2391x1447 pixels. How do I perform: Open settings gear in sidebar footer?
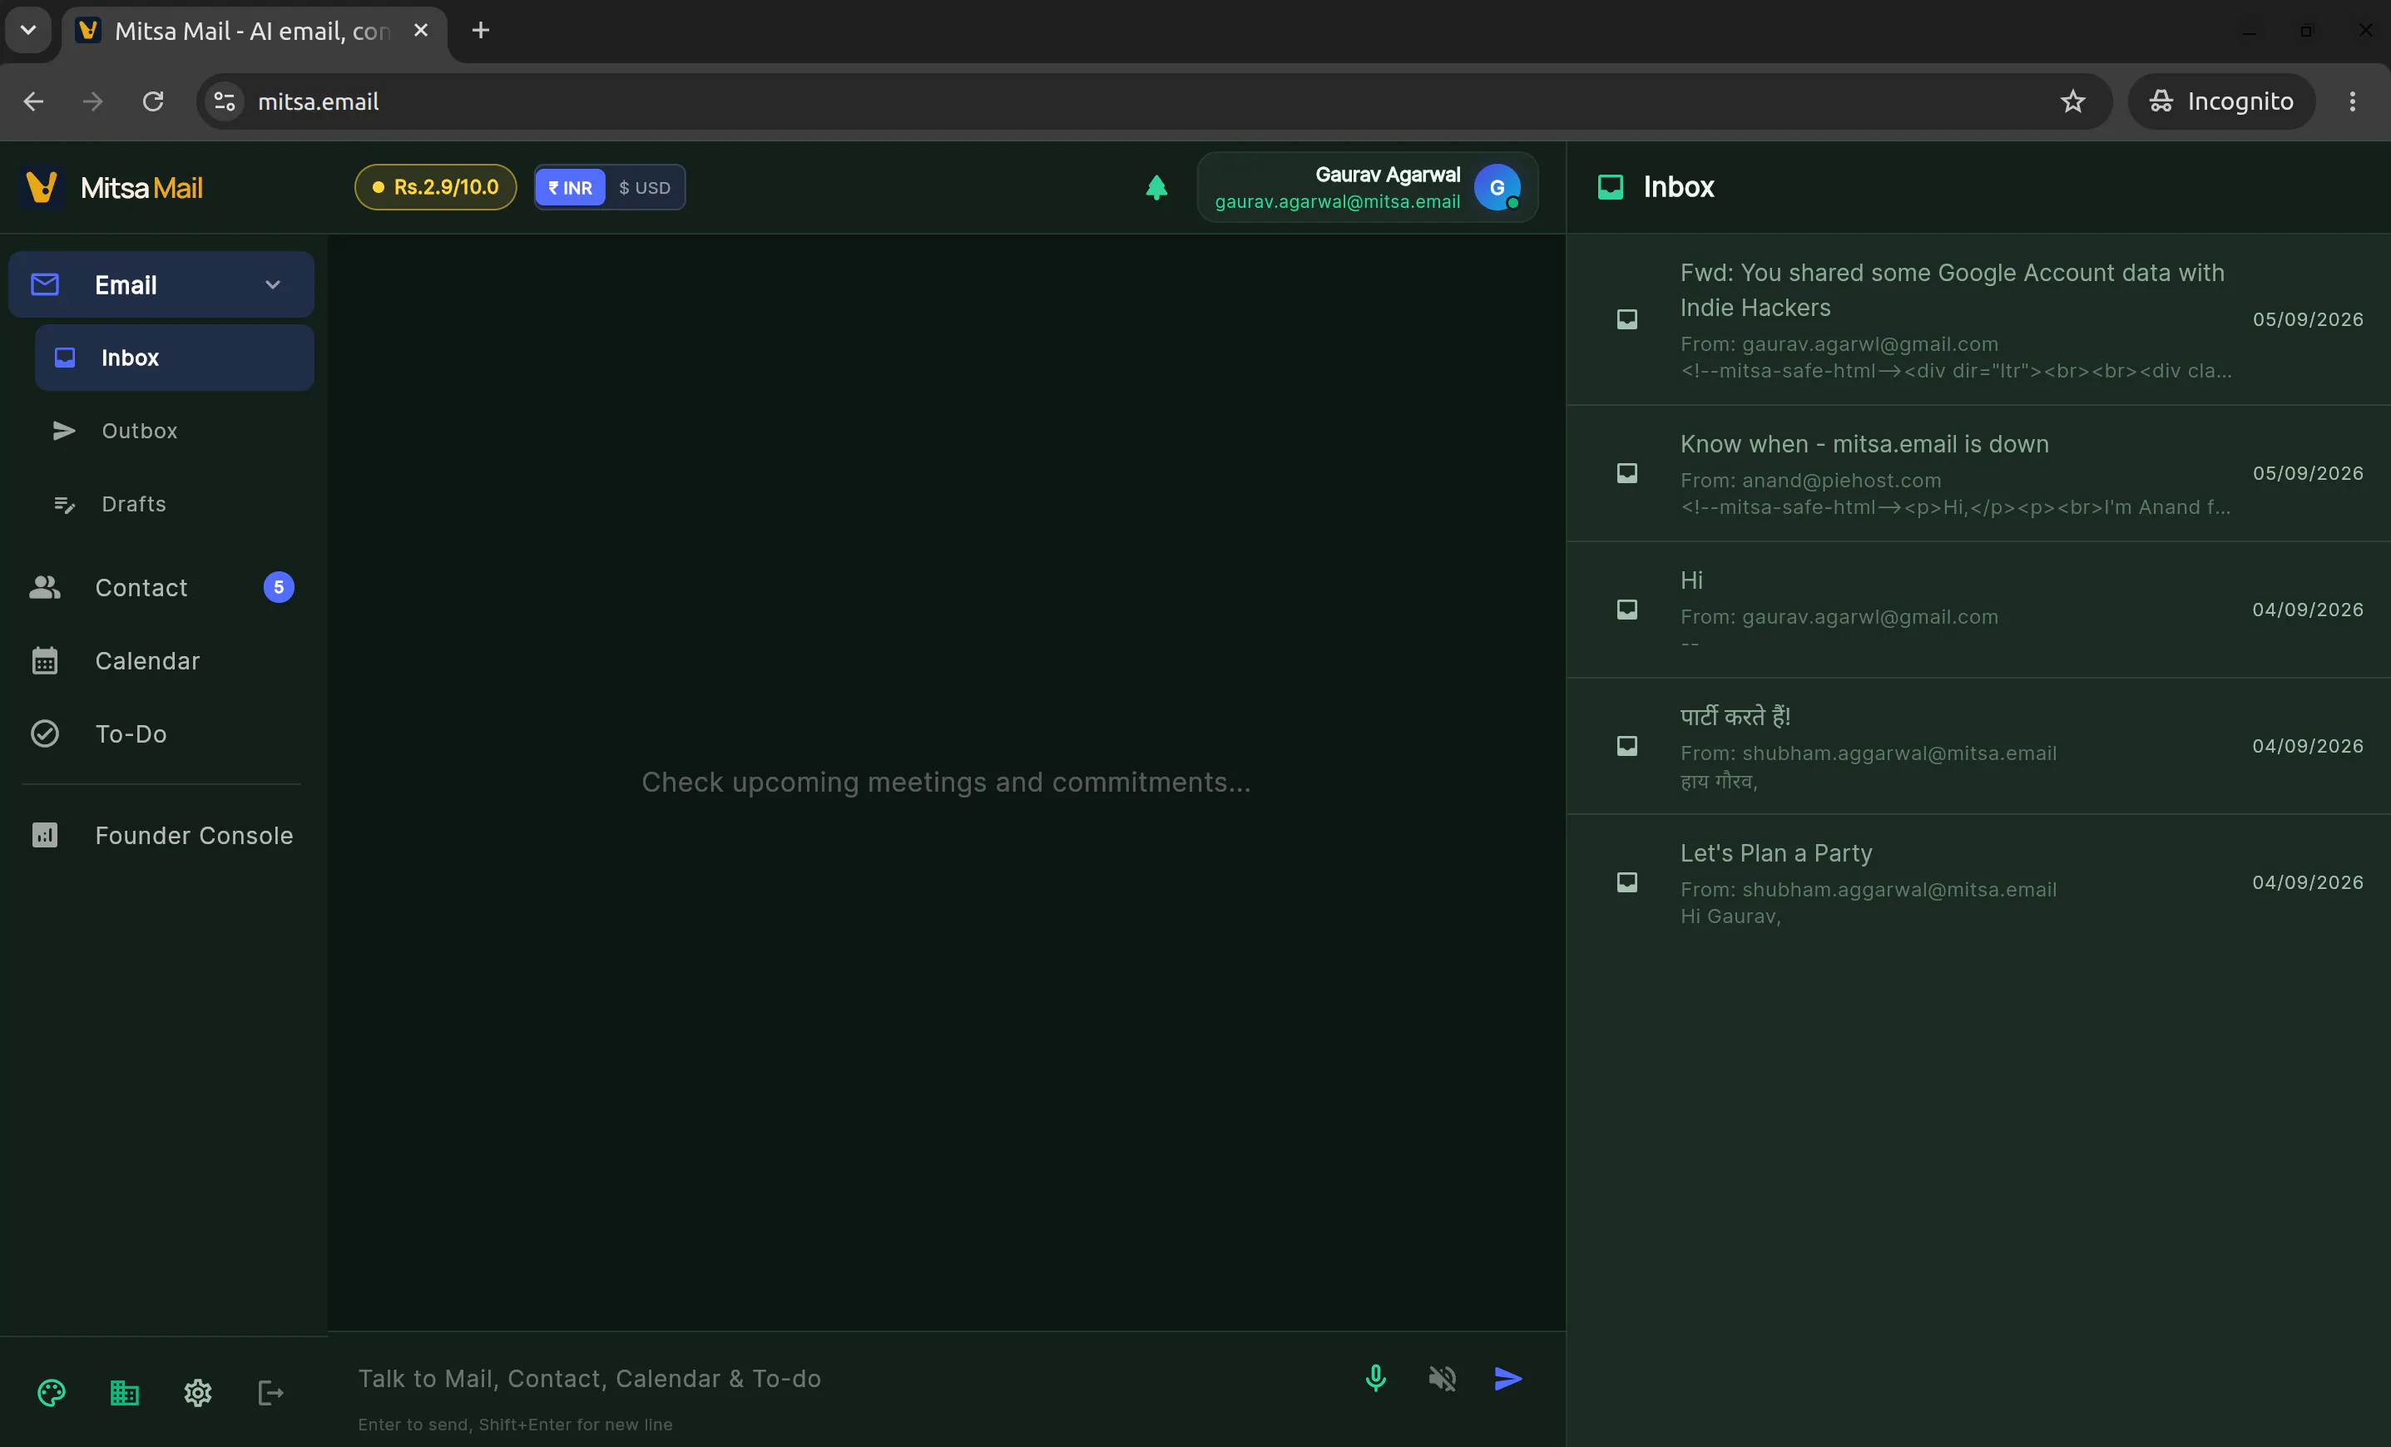tap(198, 1394)
